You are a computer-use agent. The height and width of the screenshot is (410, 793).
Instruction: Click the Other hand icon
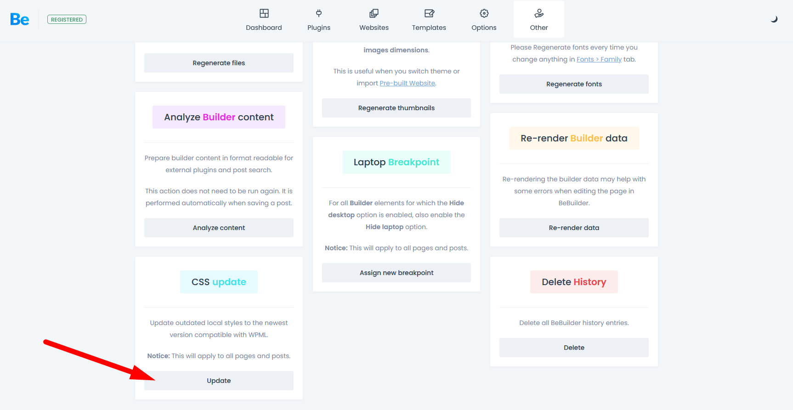539,13
